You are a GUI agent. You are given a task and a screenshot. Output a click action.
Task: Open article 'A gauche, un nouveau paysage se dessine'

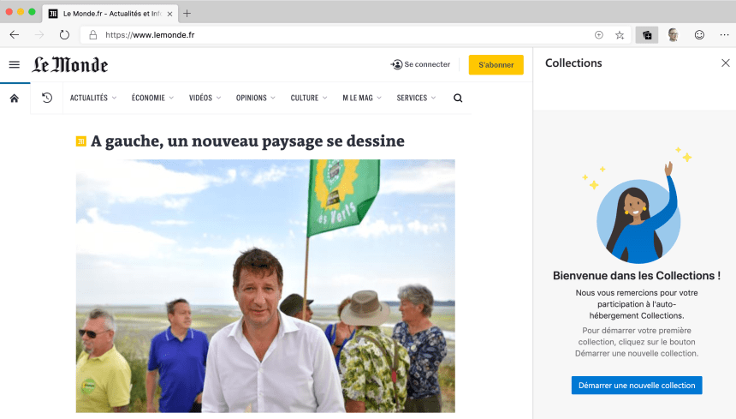pos(247,141)
